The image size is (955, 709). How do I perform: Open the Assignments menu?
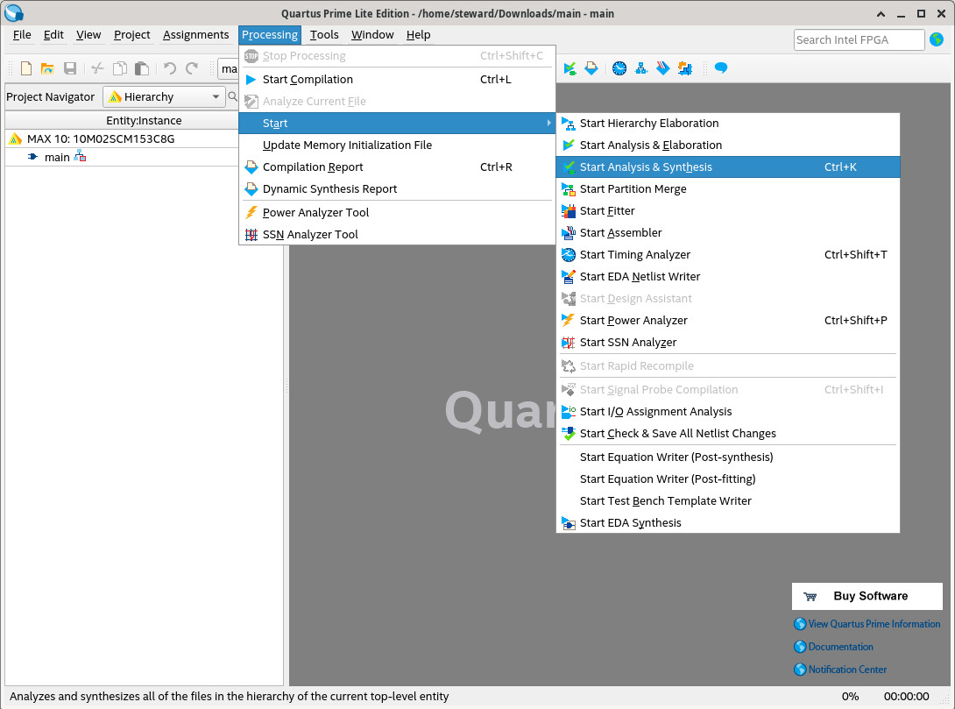point(195,35)
